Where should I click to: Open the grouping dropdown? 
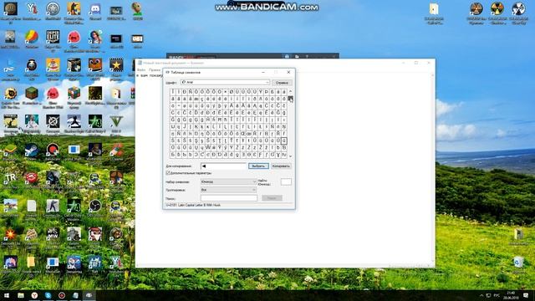pyautogui.click(x=228, y=190)
